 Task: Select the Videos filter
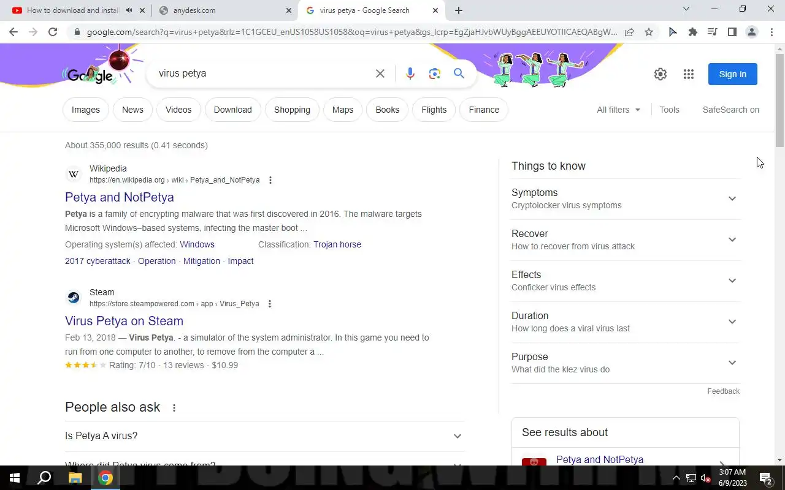(178, 110)
